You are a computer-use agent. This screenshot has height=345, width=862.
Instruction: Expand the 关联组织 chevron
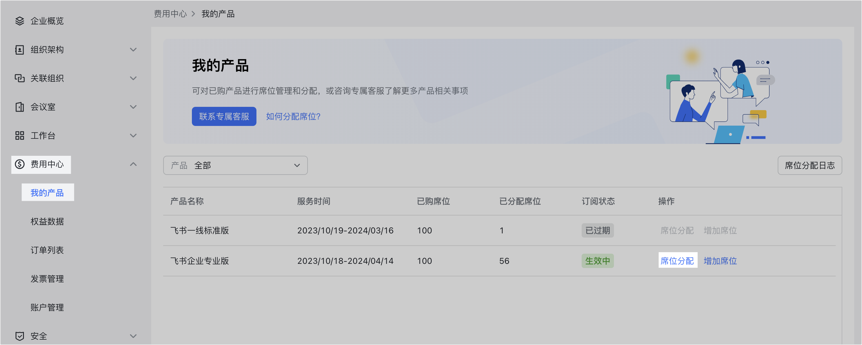(133, 78)
